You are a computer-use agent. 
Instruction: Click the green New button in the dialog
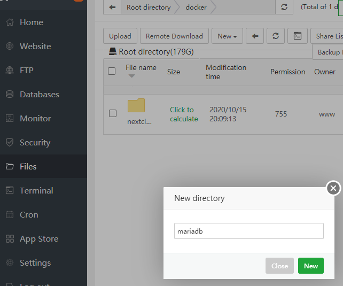(x=310, y=266)
